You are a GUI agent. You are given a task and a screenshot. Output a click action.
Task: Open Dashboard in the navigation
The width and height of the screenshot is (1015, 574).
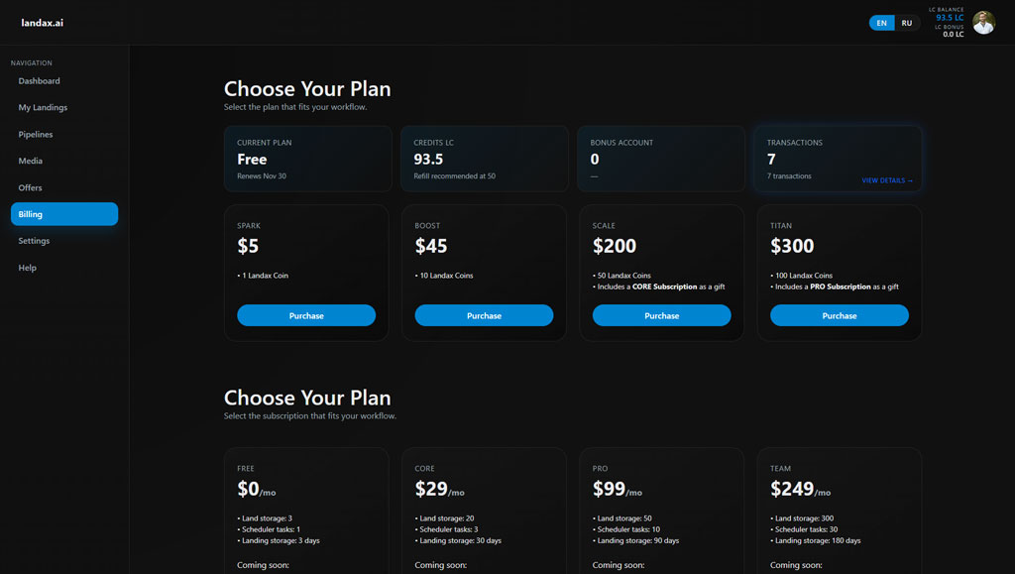point(39,81)
